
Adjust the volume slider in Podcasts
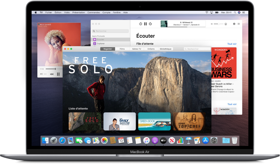(x=219, y=24)
